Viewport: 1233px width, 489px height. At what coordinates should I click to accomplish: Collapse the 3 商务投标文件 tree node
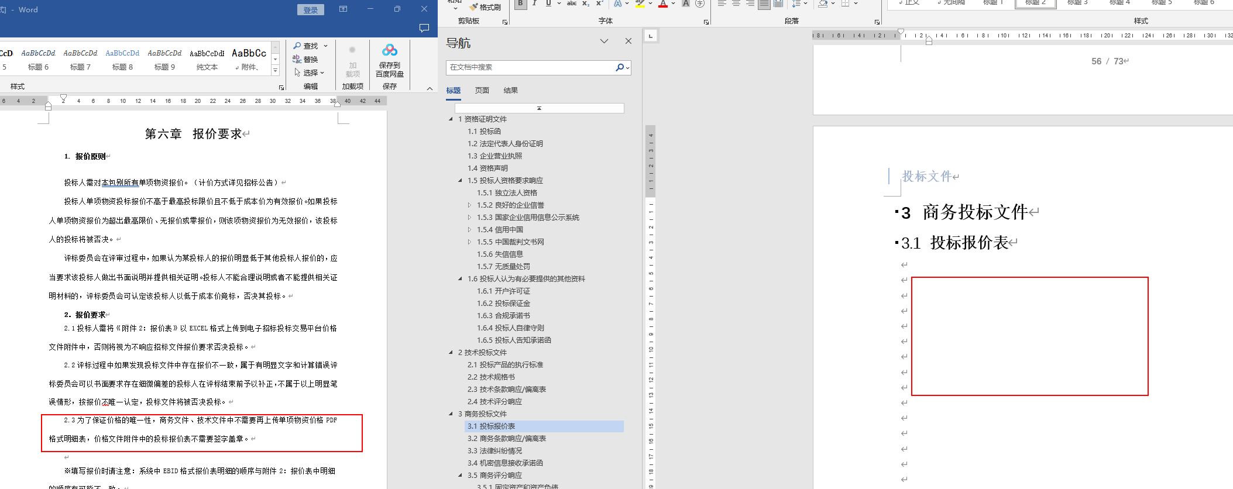point(451,414)
